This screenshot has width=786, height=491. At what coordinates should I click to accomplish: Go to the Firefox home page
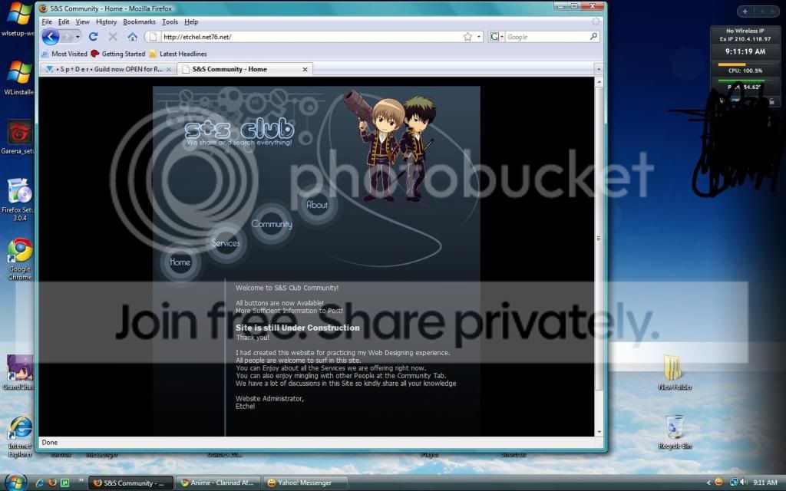tap(132, 37)
